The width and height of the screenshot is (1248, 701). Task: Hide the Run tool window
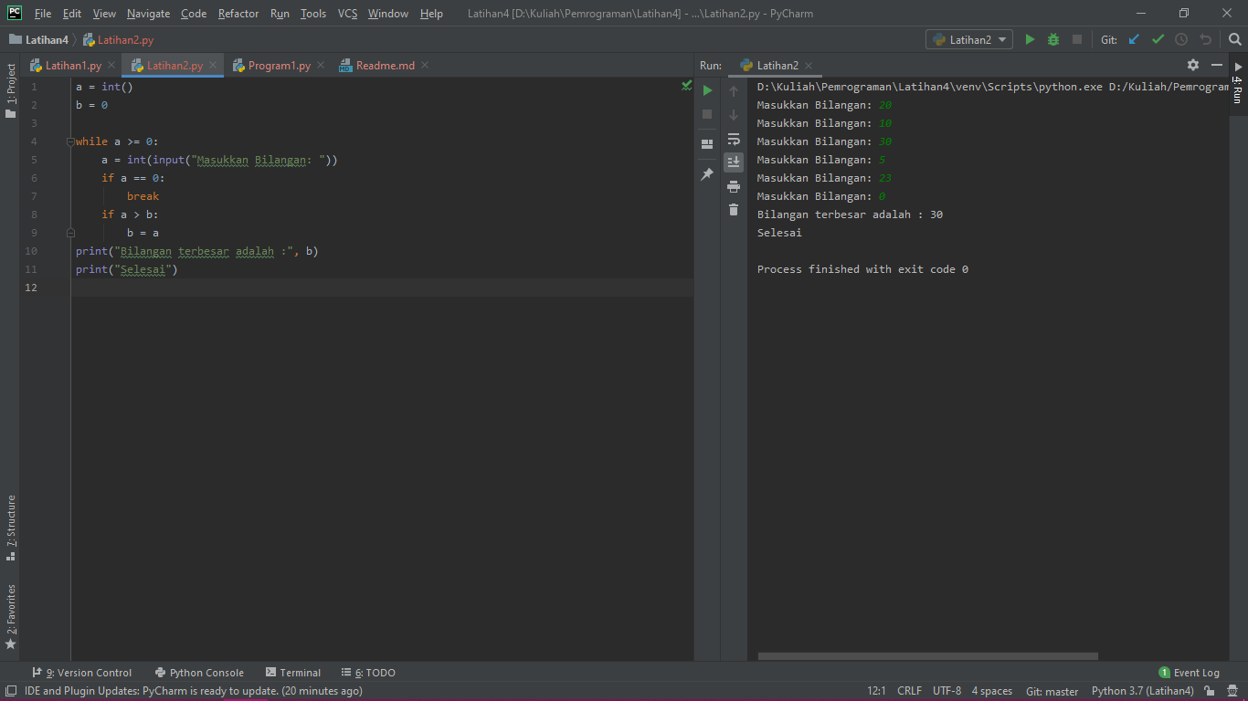(x=1217, y=65)
